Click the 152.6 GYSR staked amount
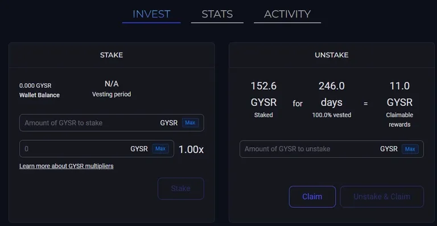The image size is (437, 226). pyautogui.click(x=263, y=94)
